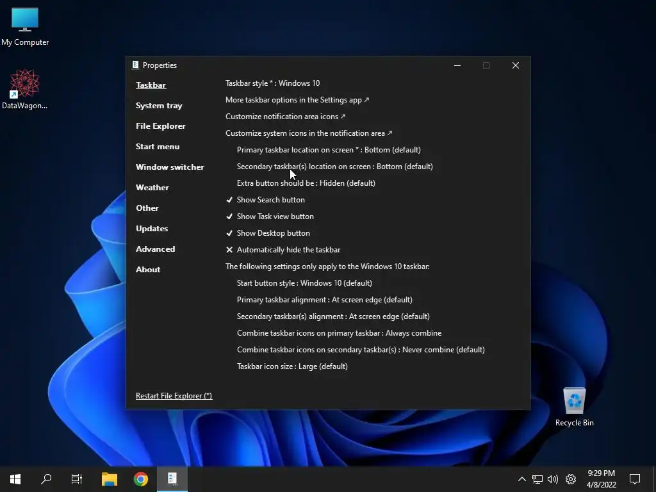Toggle Show Search button option
Image resolution: width=656 pixels, height=492 pixels.
point(265,200)
